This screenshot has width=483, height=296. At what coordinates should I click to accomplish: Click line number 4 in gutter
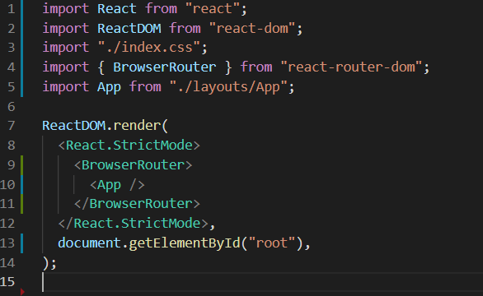coord(11,67)
